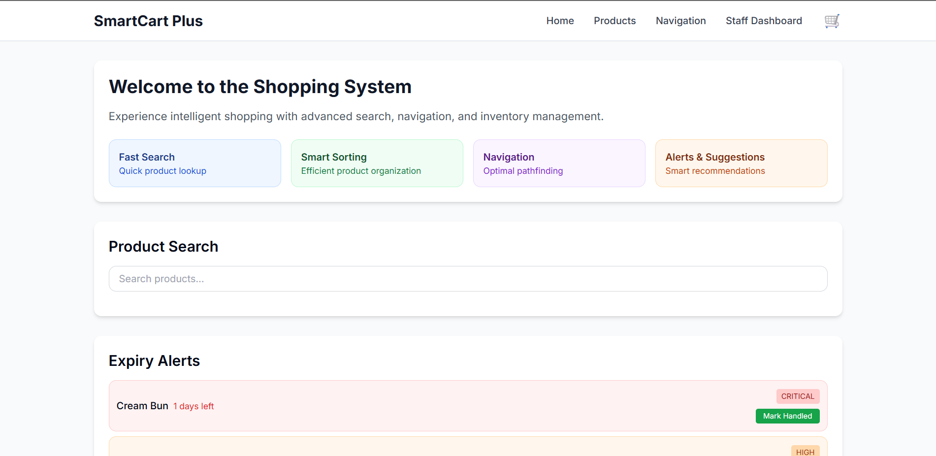936x456 pixels.
Task: Select the Fast Search feature card
Action: (x=194, y=163)
